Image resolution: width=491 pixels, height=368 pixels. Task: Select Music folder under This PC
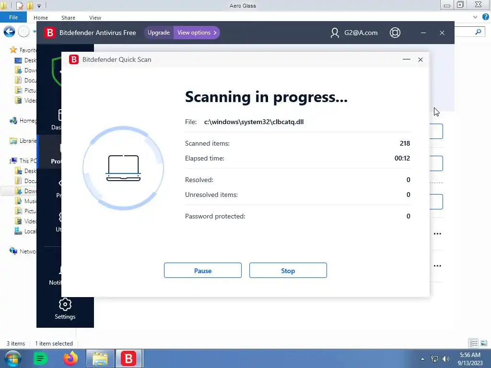coord(26,201)
